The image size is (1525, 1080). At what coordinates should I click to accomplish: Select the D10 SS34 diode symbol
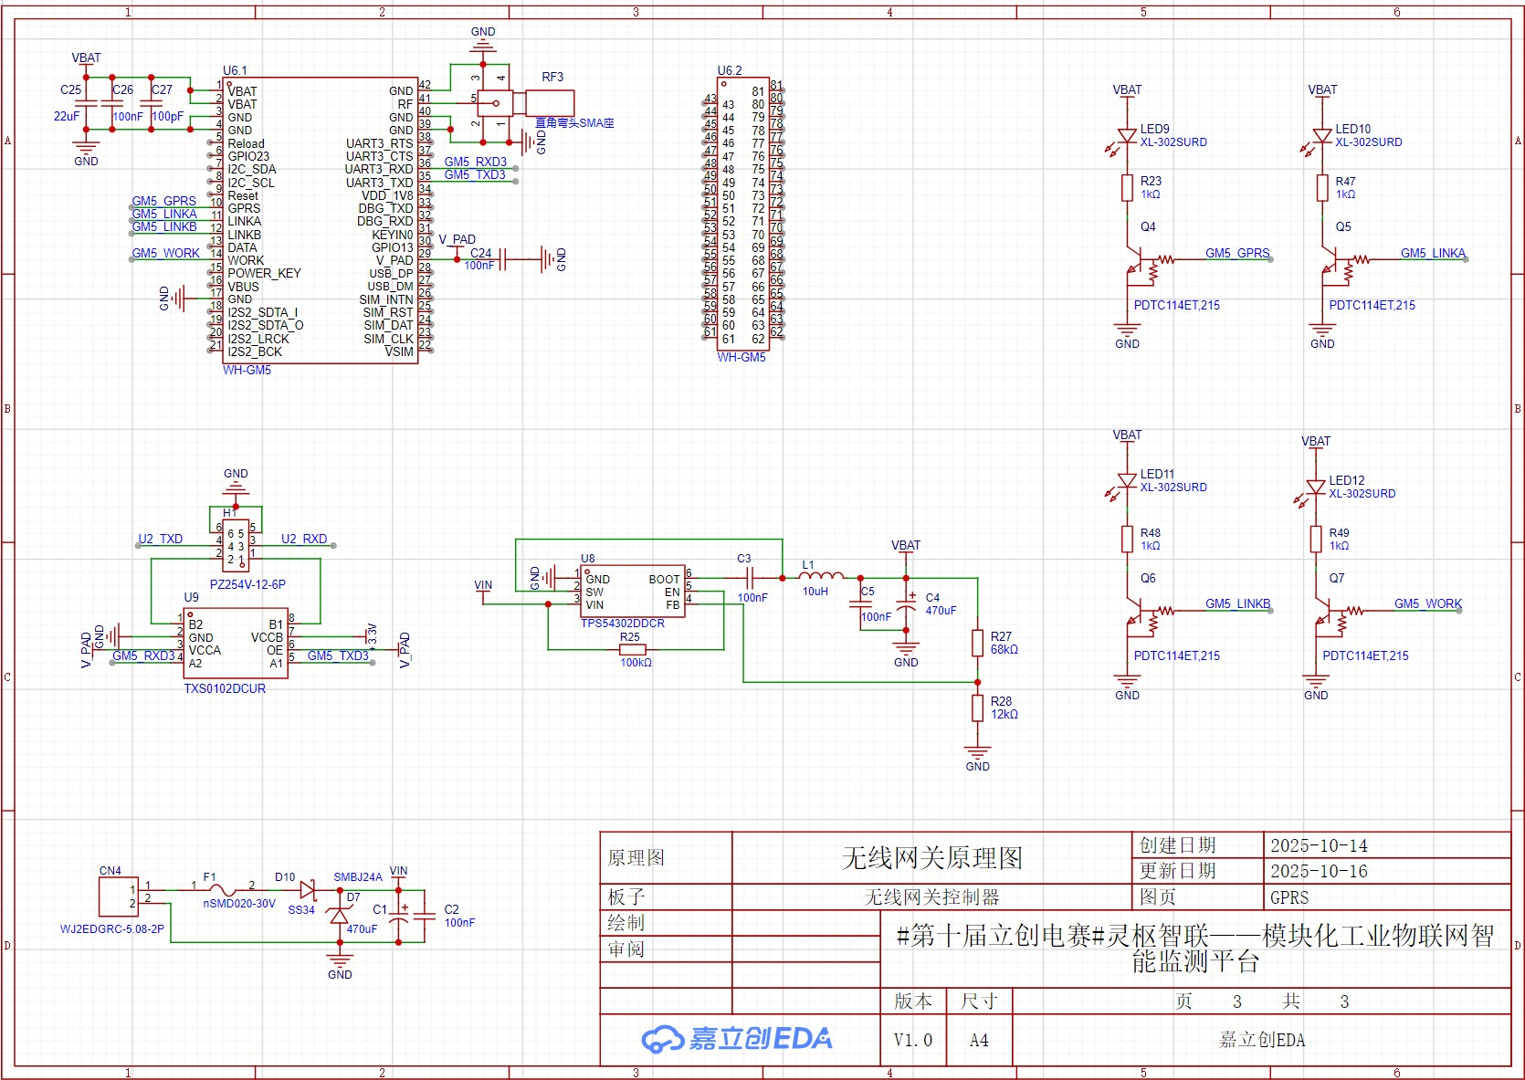(x=308, y=888)
